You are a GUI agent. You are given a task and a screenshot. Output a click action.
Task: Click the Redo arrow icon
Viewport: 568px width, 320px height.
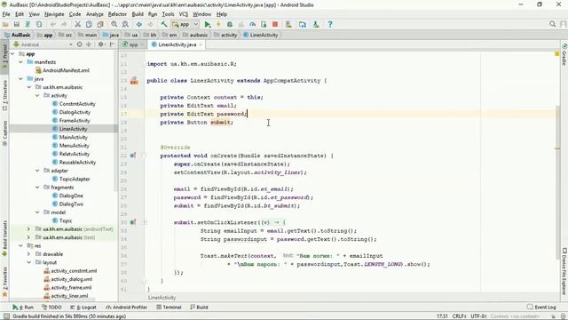[x=64, y=24]
